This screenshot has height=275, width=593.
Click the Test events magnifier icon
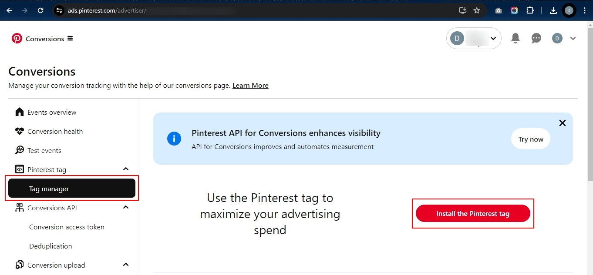(x=20, y=150)
